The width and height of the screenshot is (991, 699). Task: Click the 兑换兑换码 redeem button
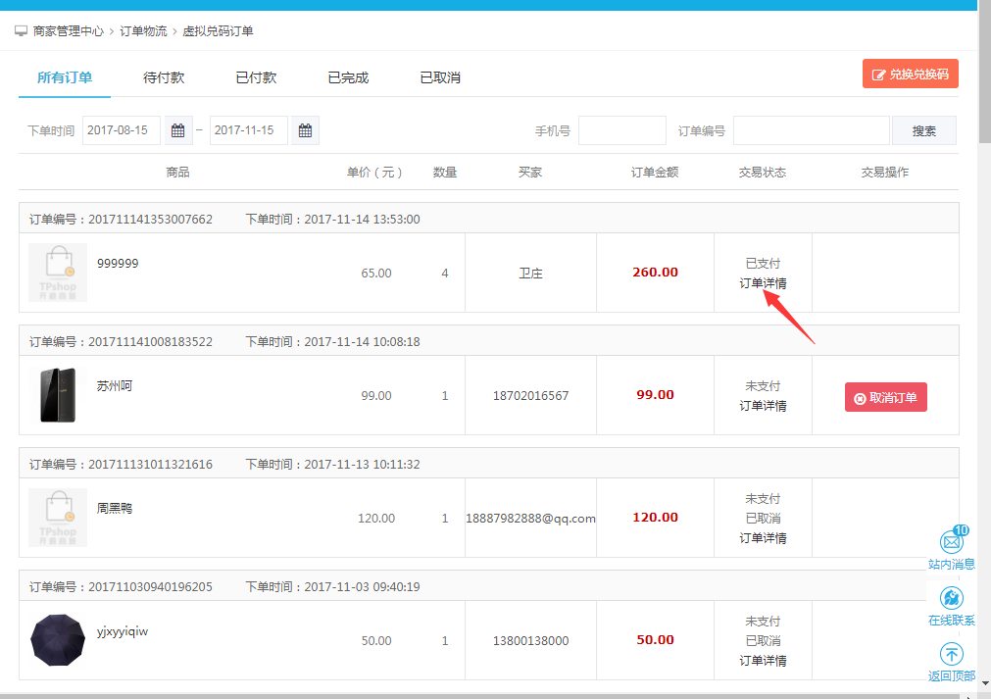click(x=910, y=75)
